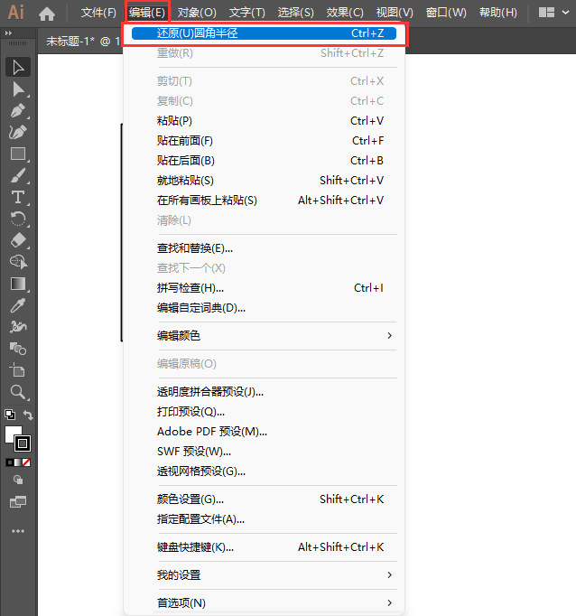Open the 对象(O) menu

click(197, 13)
